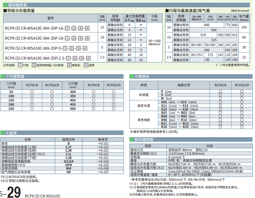Select the 660 speed value
The height and width of the screenshot is (198, 255).
[x=235, y=25]
